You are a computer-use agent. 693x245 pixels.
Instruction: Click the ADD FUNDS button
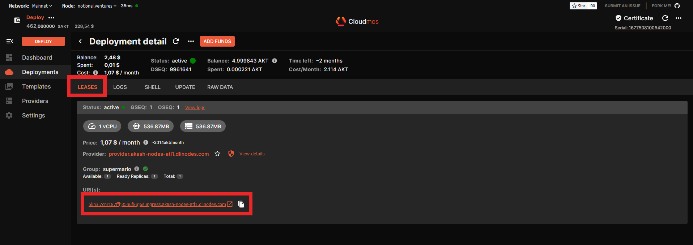[217, 42]
